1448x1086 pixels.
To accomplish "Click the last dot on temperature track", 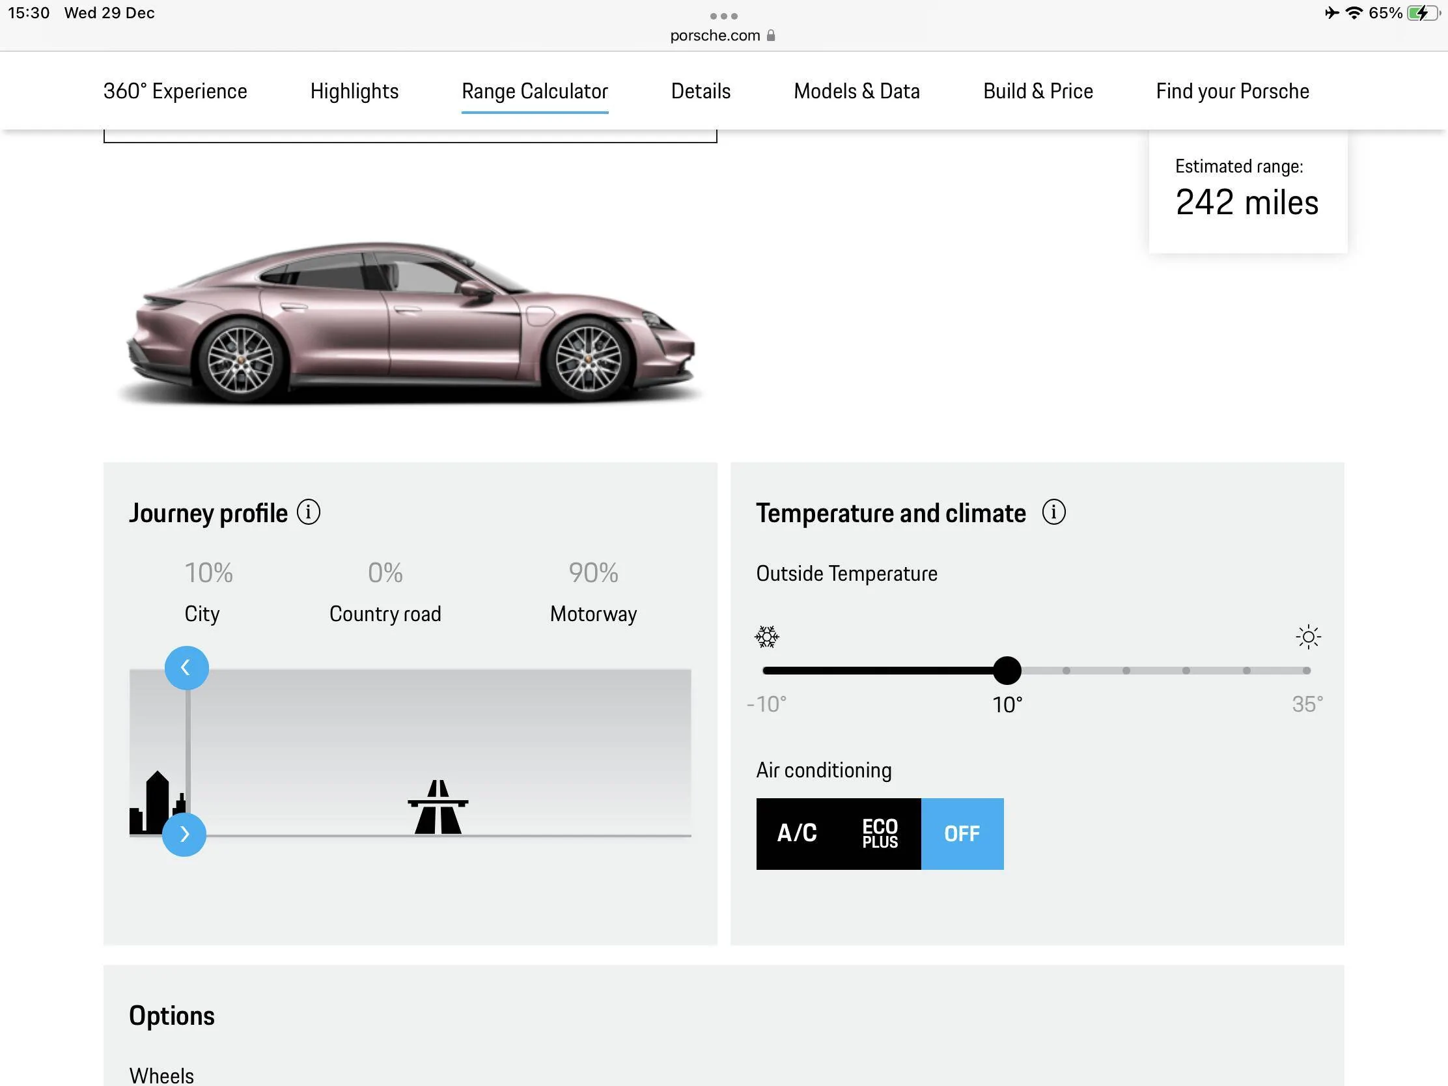I will tap(1306, 671).
